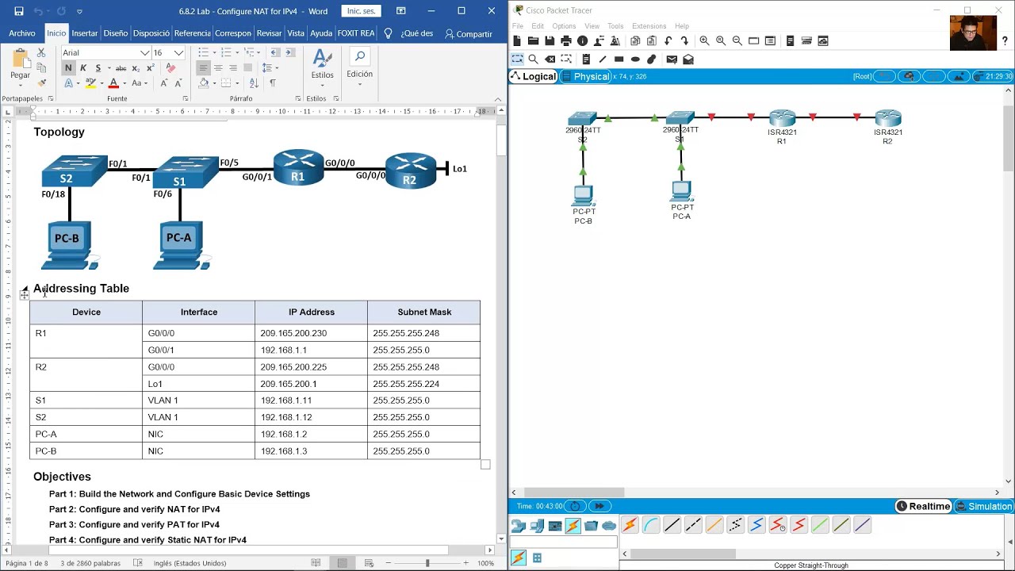Toggle Bold (N) formatting in Word
This screenshot has width=1015, height=571.
68,67
